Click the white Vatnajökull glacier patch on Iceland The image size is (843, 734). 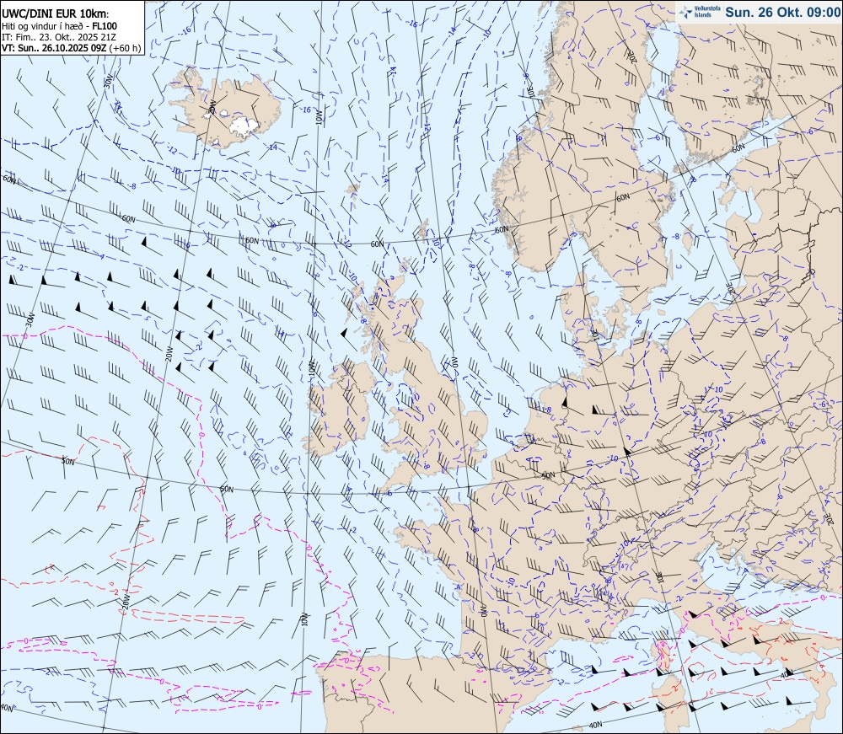pos(244,125)
